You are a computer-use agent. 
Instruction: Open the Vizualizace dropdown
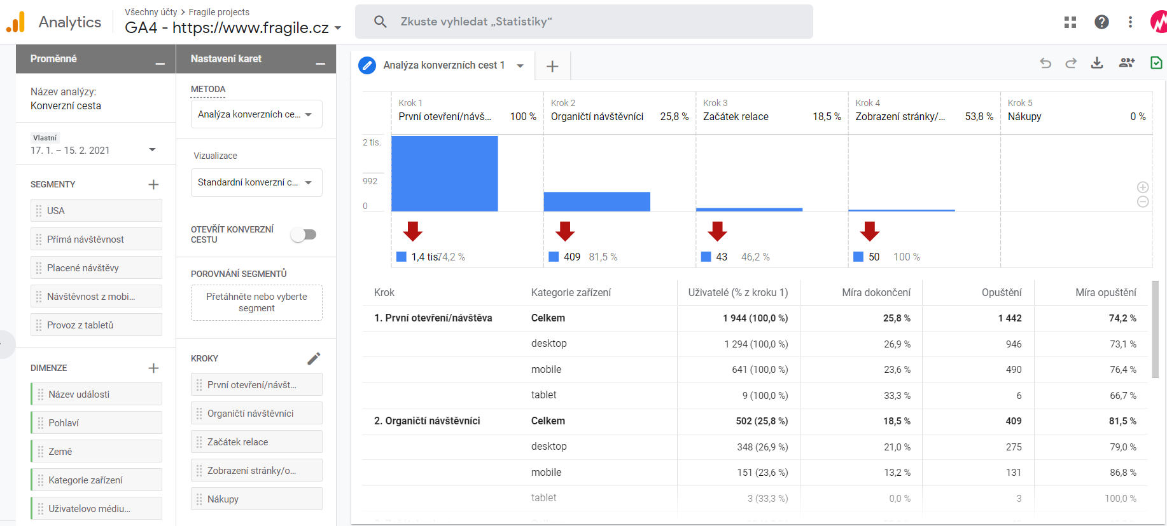click(256, 182)
